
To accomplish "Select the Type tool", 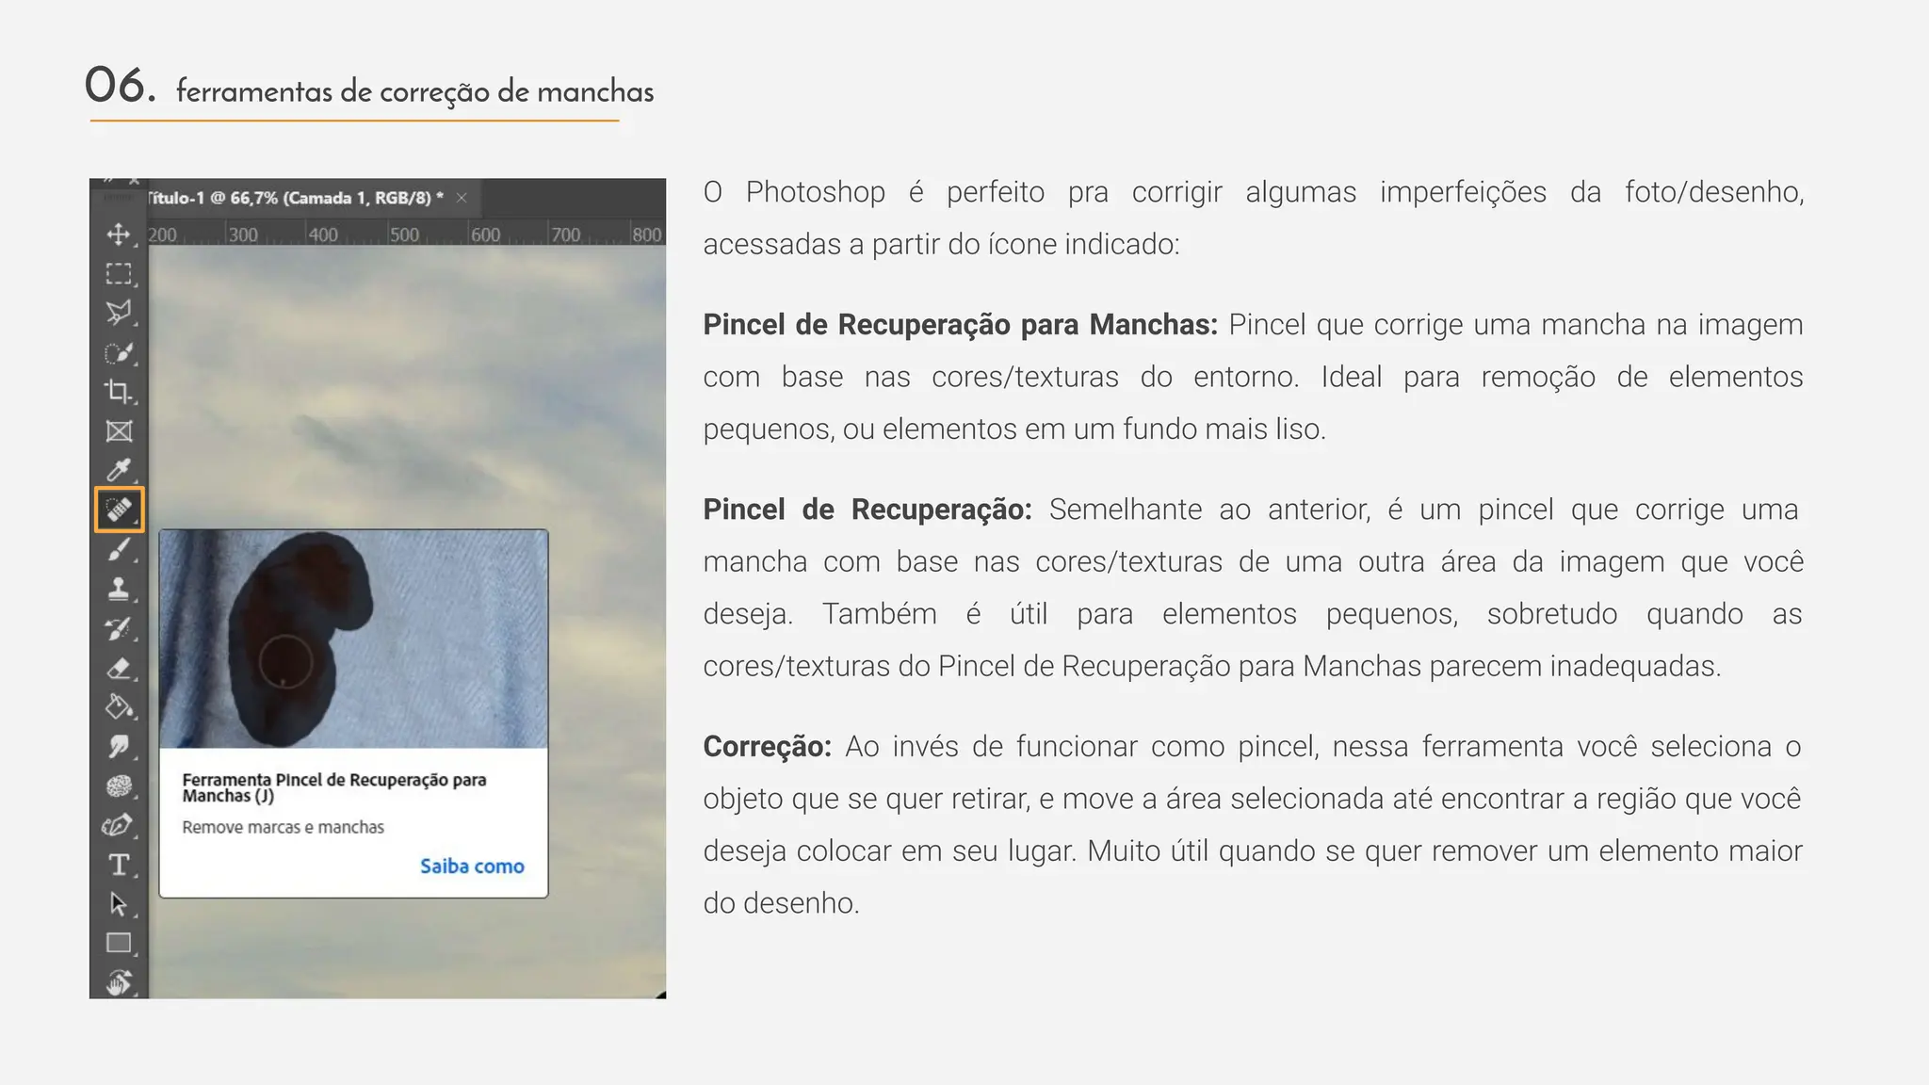I will [x=119, y=865].
